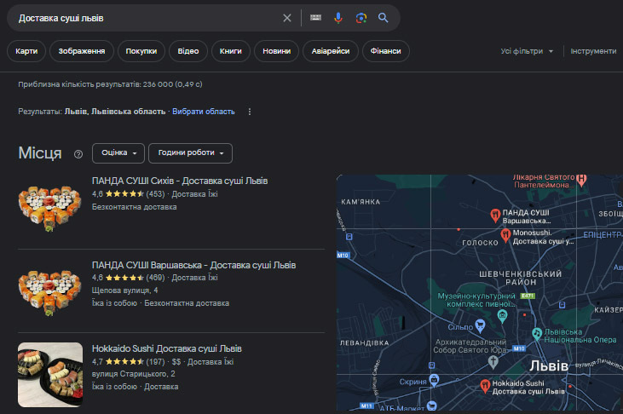Click inside the search input field
This screenshot has width=623, height=414.
(x=147, y=18)
